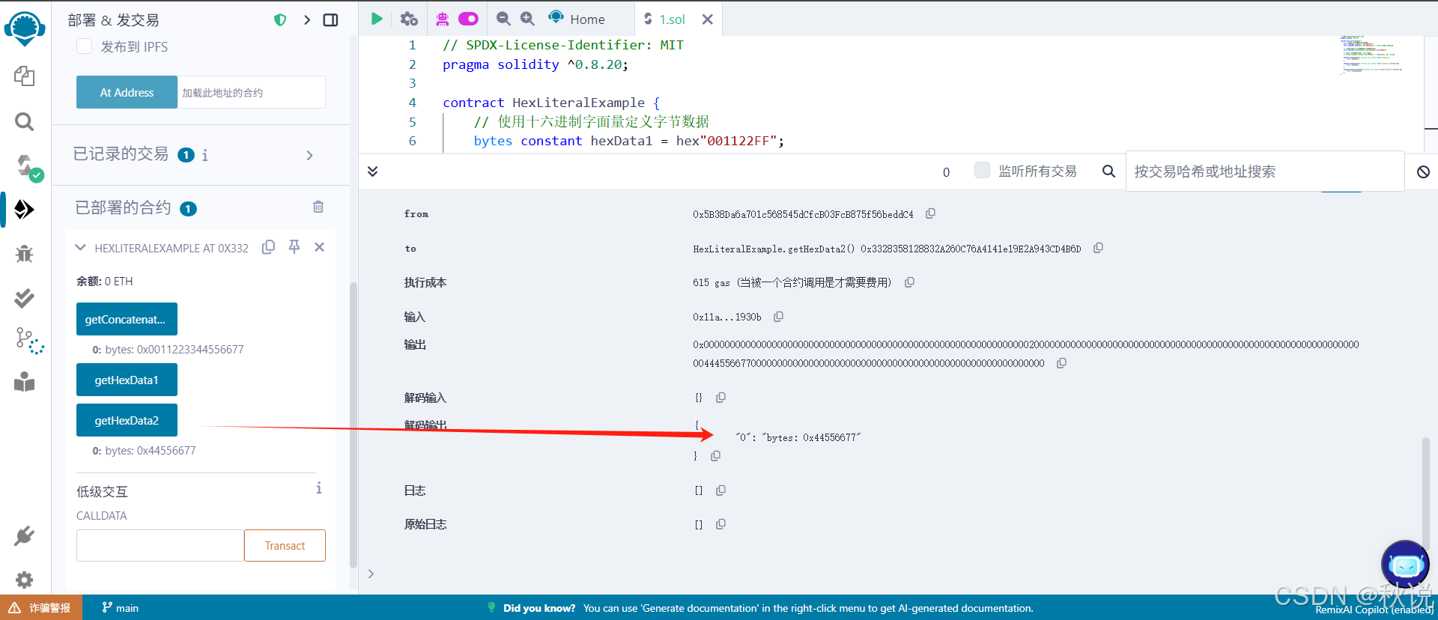Clear the terminal console icon

1423,171
